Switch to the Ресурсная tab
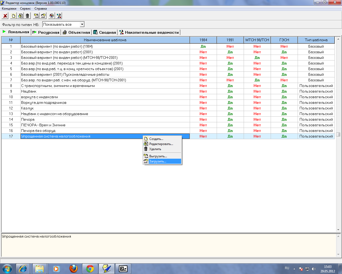The image size is (342, 274). [x=46, y=32]
